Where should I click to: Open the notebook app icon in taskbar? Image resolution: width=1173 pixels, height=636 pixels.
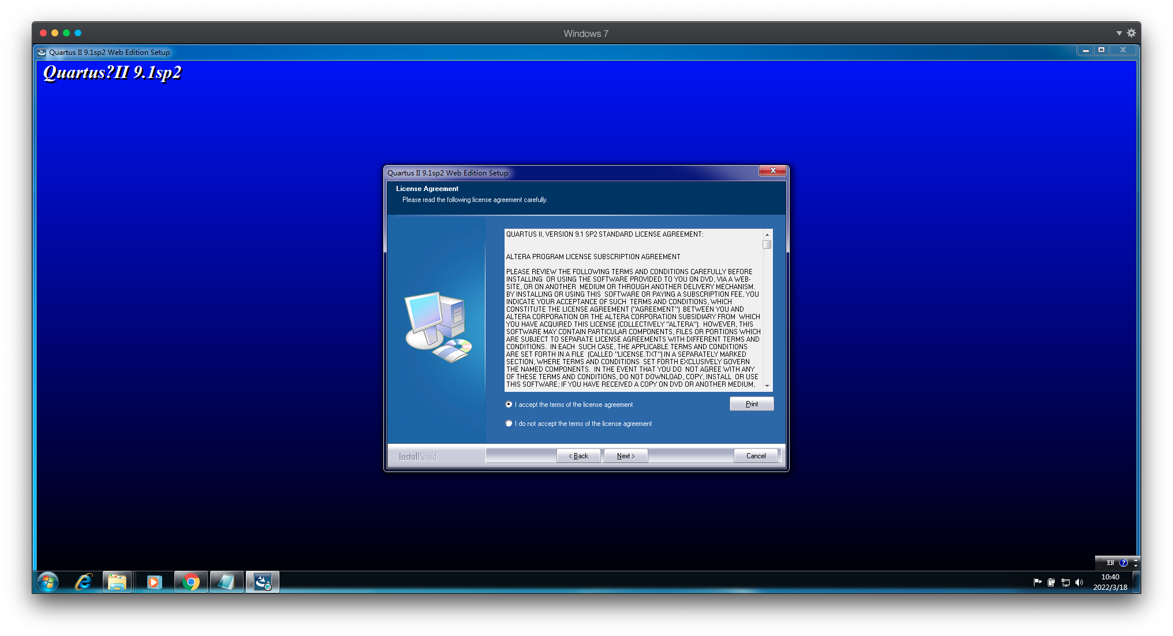(x=226, y=582)
